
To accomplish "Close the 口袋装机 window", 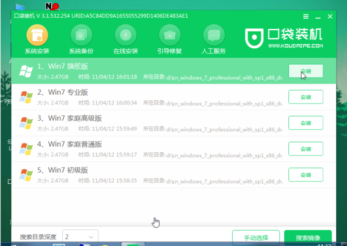I will tap(330, 16).
